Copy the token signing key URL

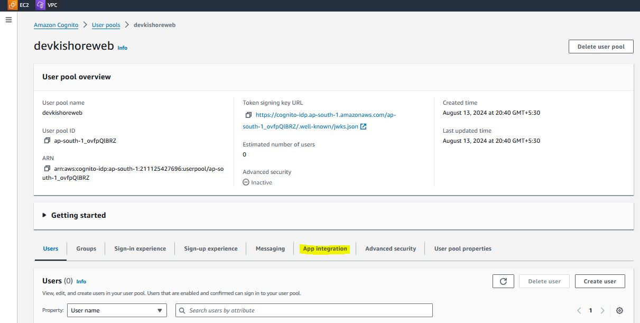coord(248,115)
